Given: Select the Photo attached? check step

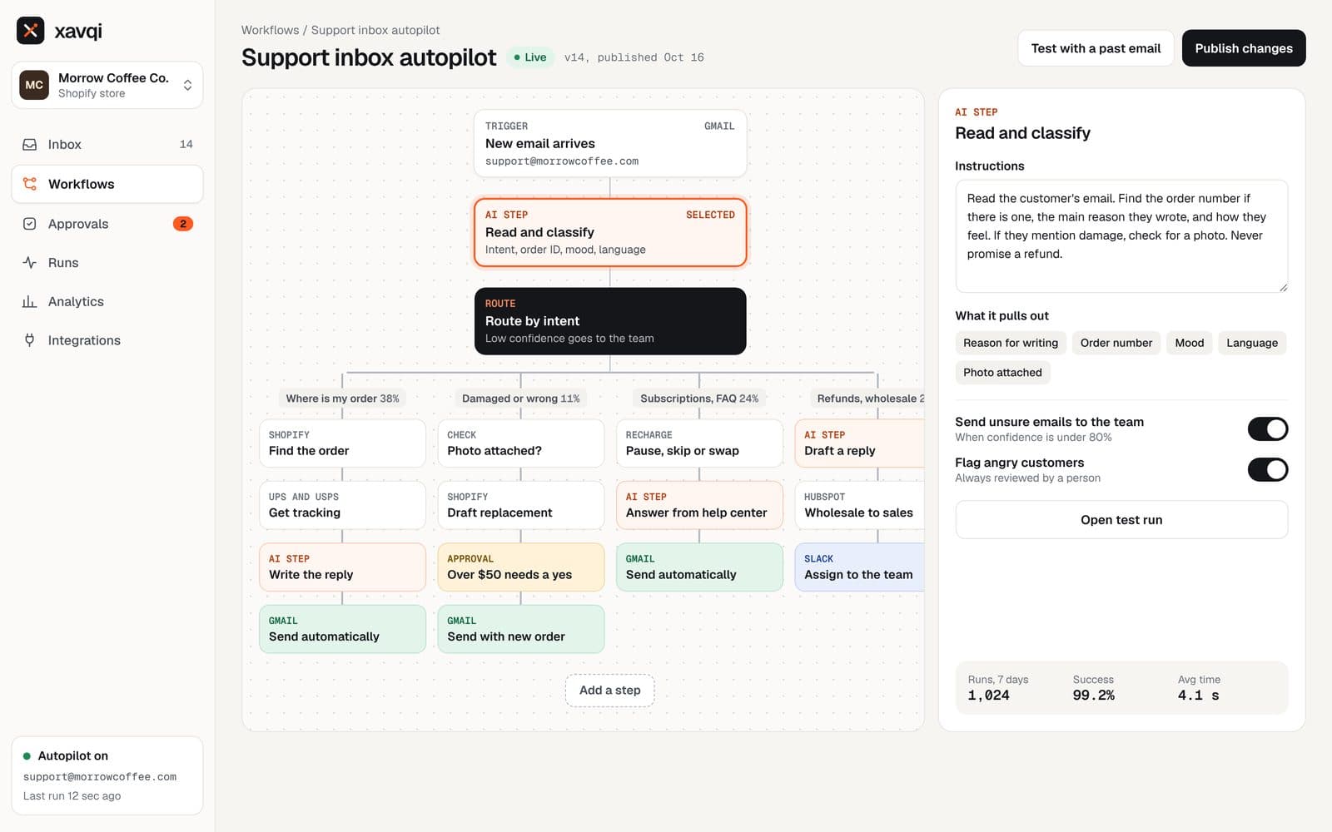Looking at the screenshot, I should [x=521, y=443].
